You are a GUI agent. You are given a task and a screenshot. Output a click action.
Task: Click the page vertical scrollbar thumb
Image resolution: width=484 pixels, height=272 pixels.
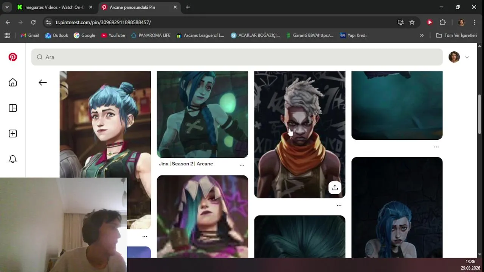(x=479, y=114)
